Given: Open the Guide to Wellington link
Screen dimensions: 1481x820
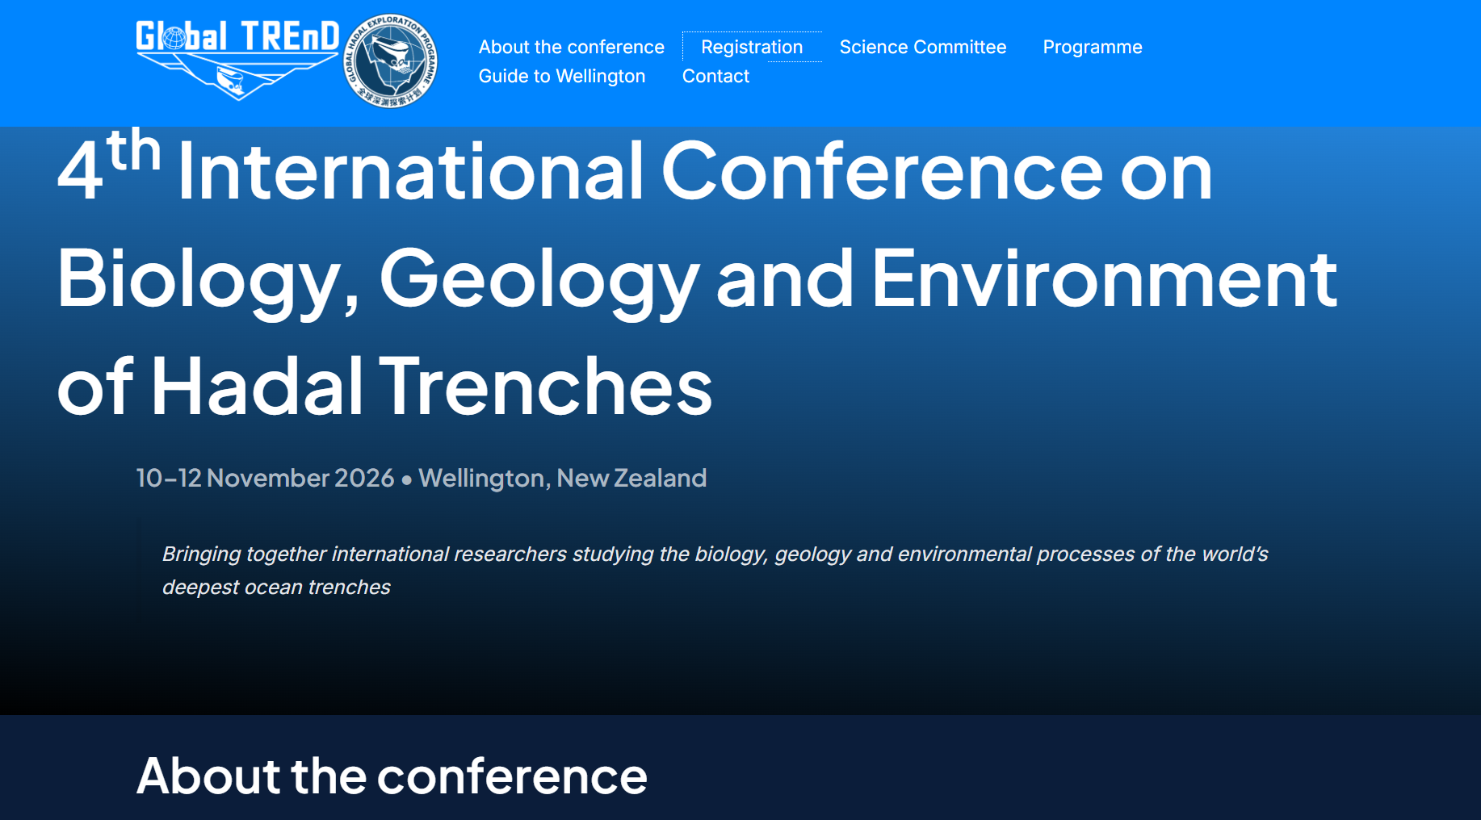Looking at the screenshot, I should pos(562,76).
